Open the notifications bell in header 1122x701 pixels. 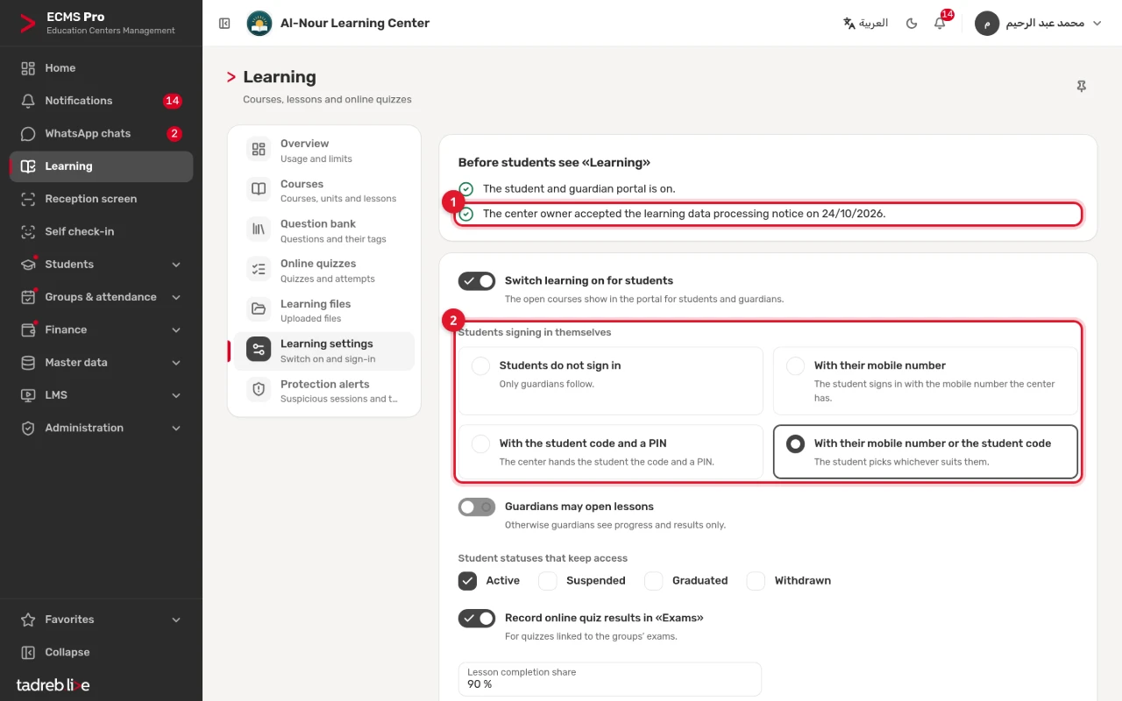pyautogui.click(x=940, y=24)
